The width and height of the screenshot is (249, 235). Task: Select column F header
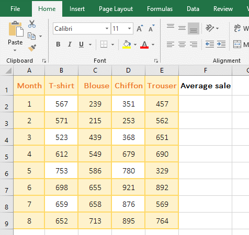[x=206, y=70]
